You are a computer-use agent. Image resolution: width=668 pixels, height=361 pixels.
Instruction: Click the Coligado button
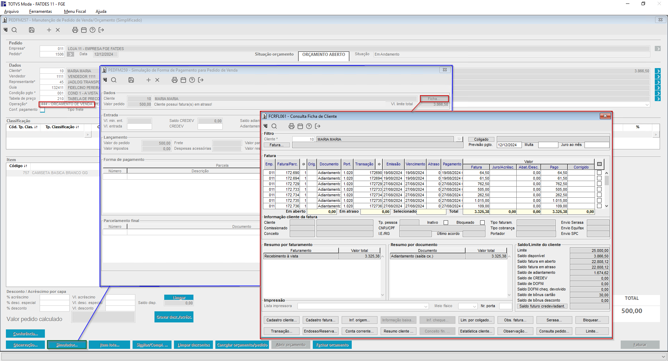click(x=481, y=139)
